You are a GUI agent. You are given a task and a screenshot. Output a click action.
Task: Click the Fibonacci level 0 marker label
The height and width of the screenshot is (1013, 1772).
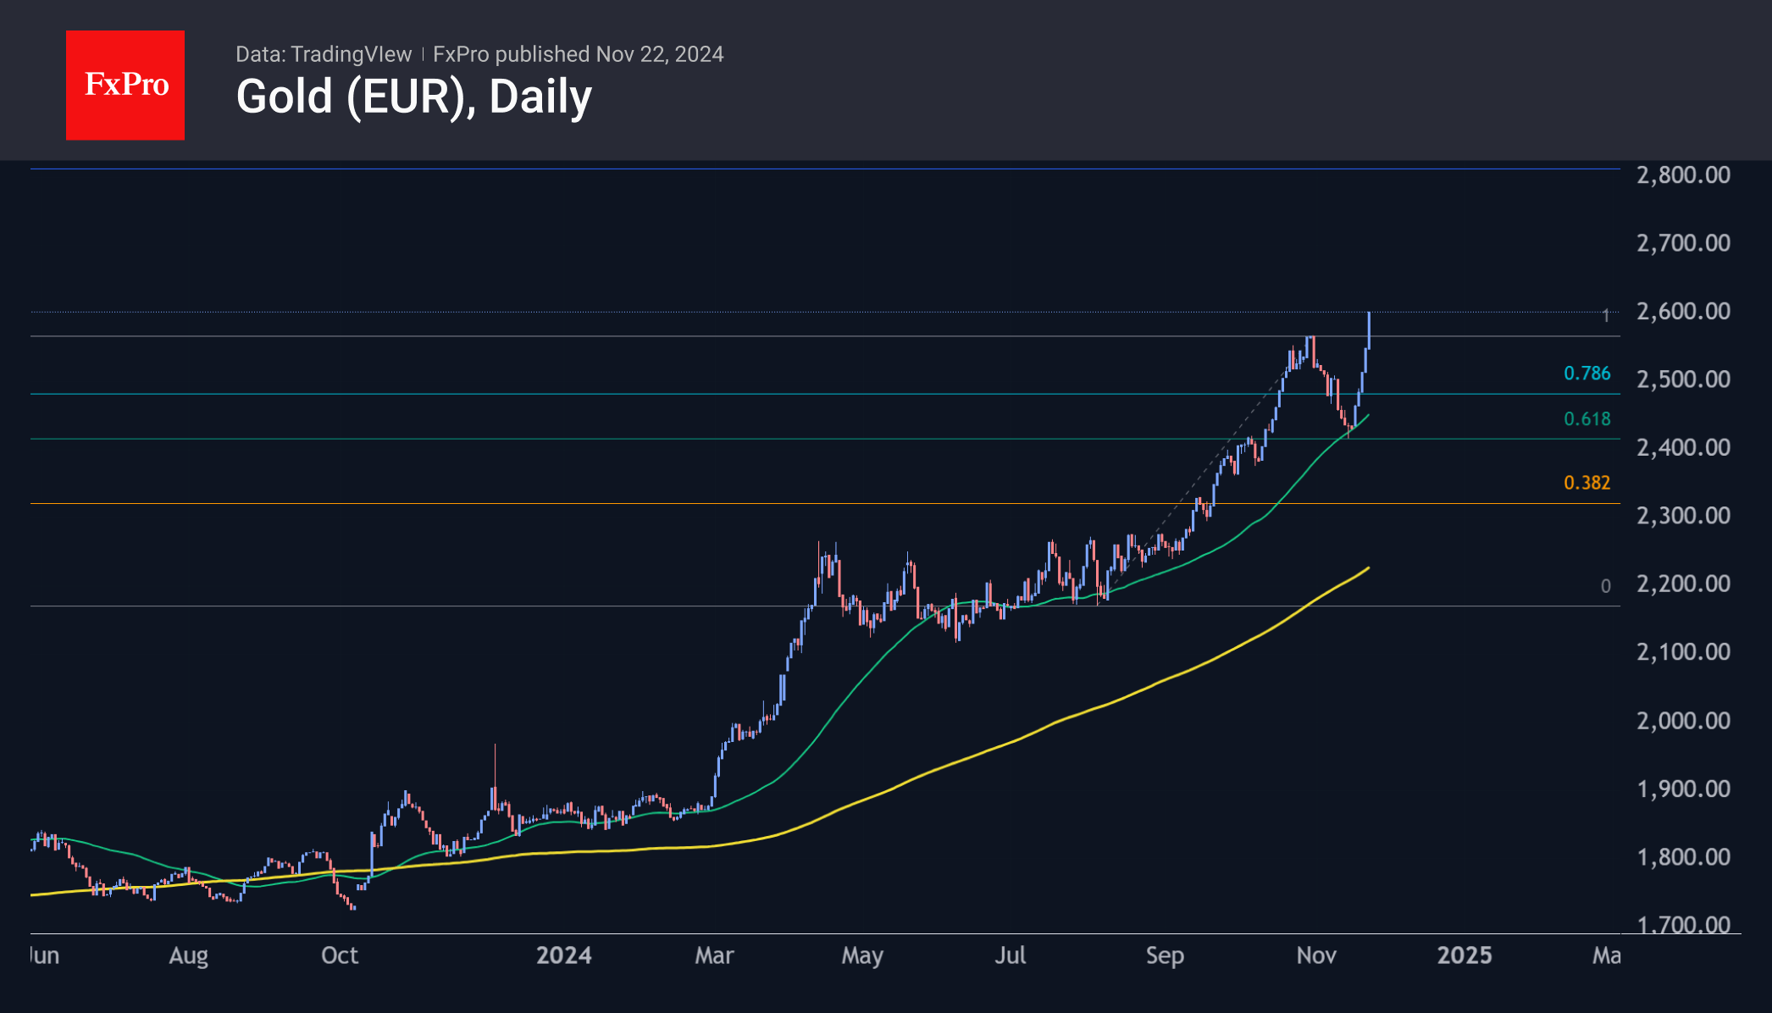[1605, 586]
